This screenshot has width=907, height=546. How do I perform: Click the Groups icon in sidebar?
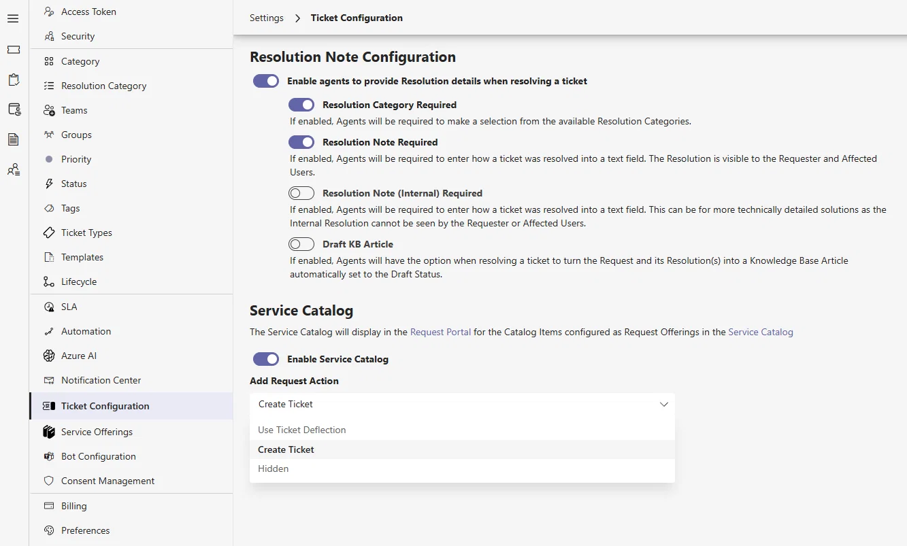[49, 135]
